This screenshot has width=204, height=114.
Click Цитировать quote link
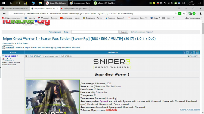pyautogui.click(x=192, y=56)
